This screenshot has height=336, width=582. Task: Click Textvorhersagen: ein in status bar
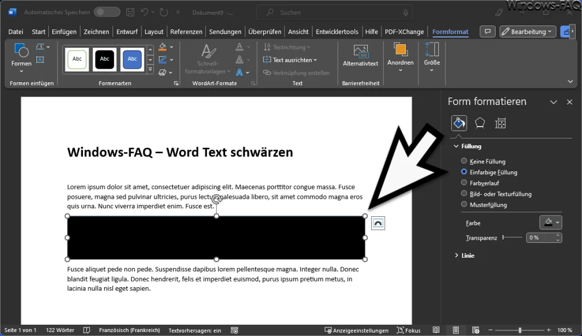(194, 330)
